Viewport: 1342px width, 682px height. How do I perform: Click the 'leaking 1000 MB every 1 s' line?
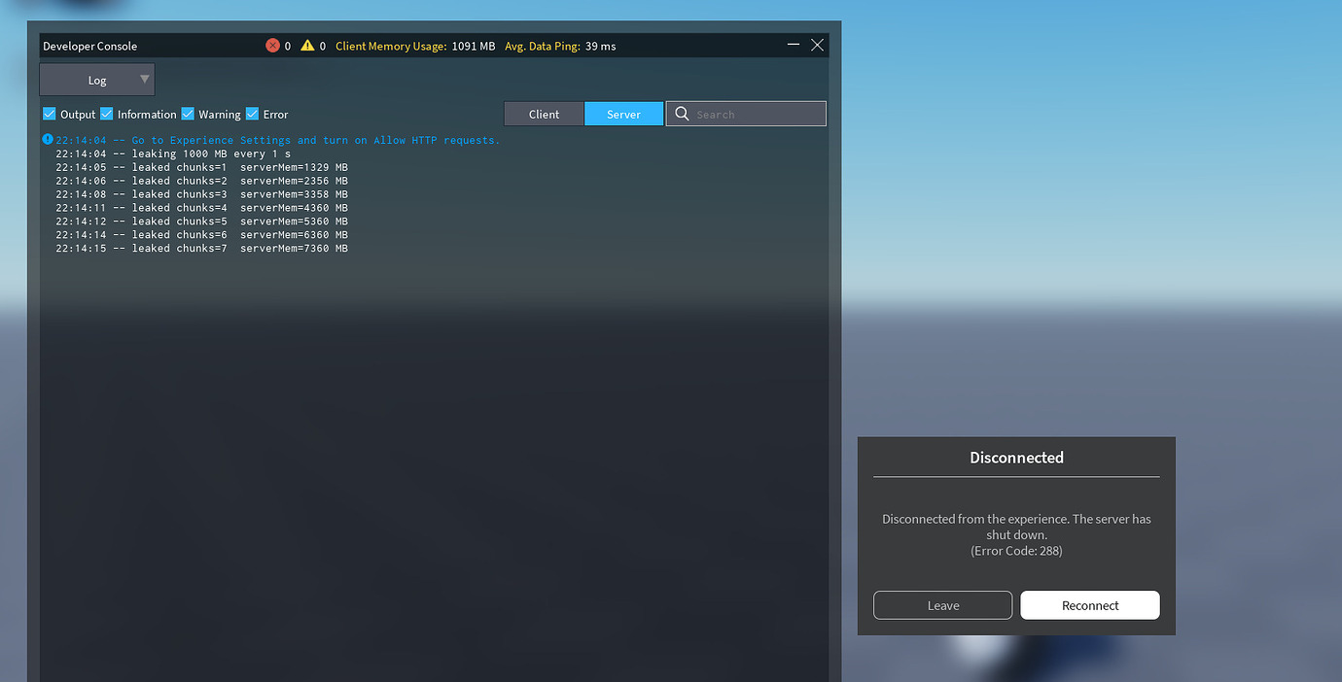(x=173, y=153)
